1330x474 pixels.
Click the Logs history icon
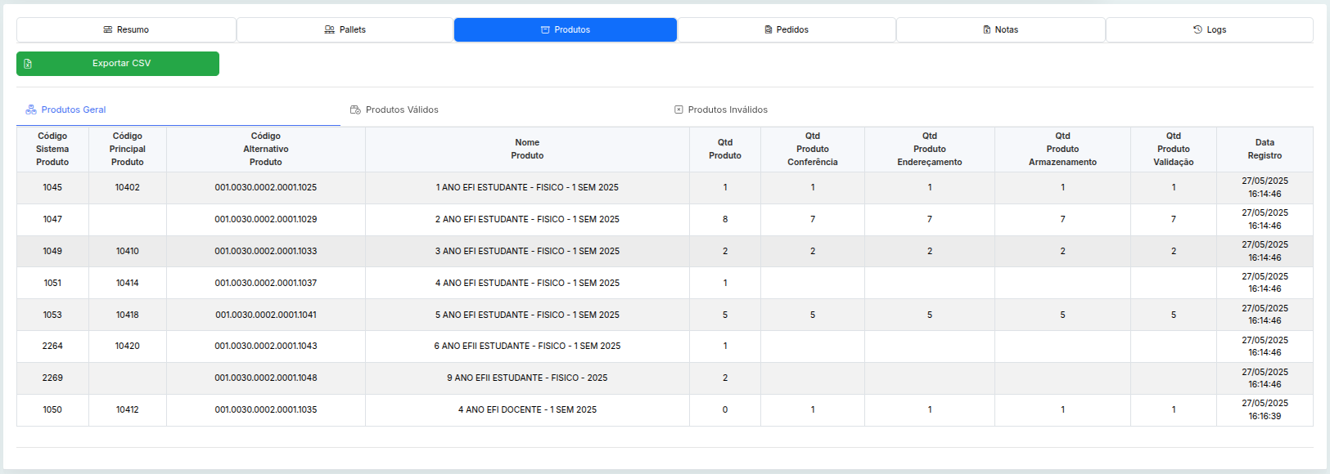tap(1197, 30)
